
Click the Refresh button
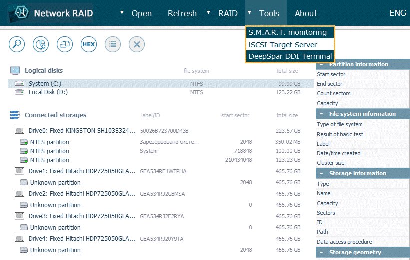coord(182,13)
